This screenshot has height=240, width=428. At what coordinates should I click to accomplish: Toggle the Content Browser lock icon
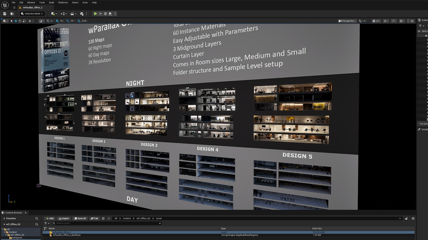click(x=407, y=218)
